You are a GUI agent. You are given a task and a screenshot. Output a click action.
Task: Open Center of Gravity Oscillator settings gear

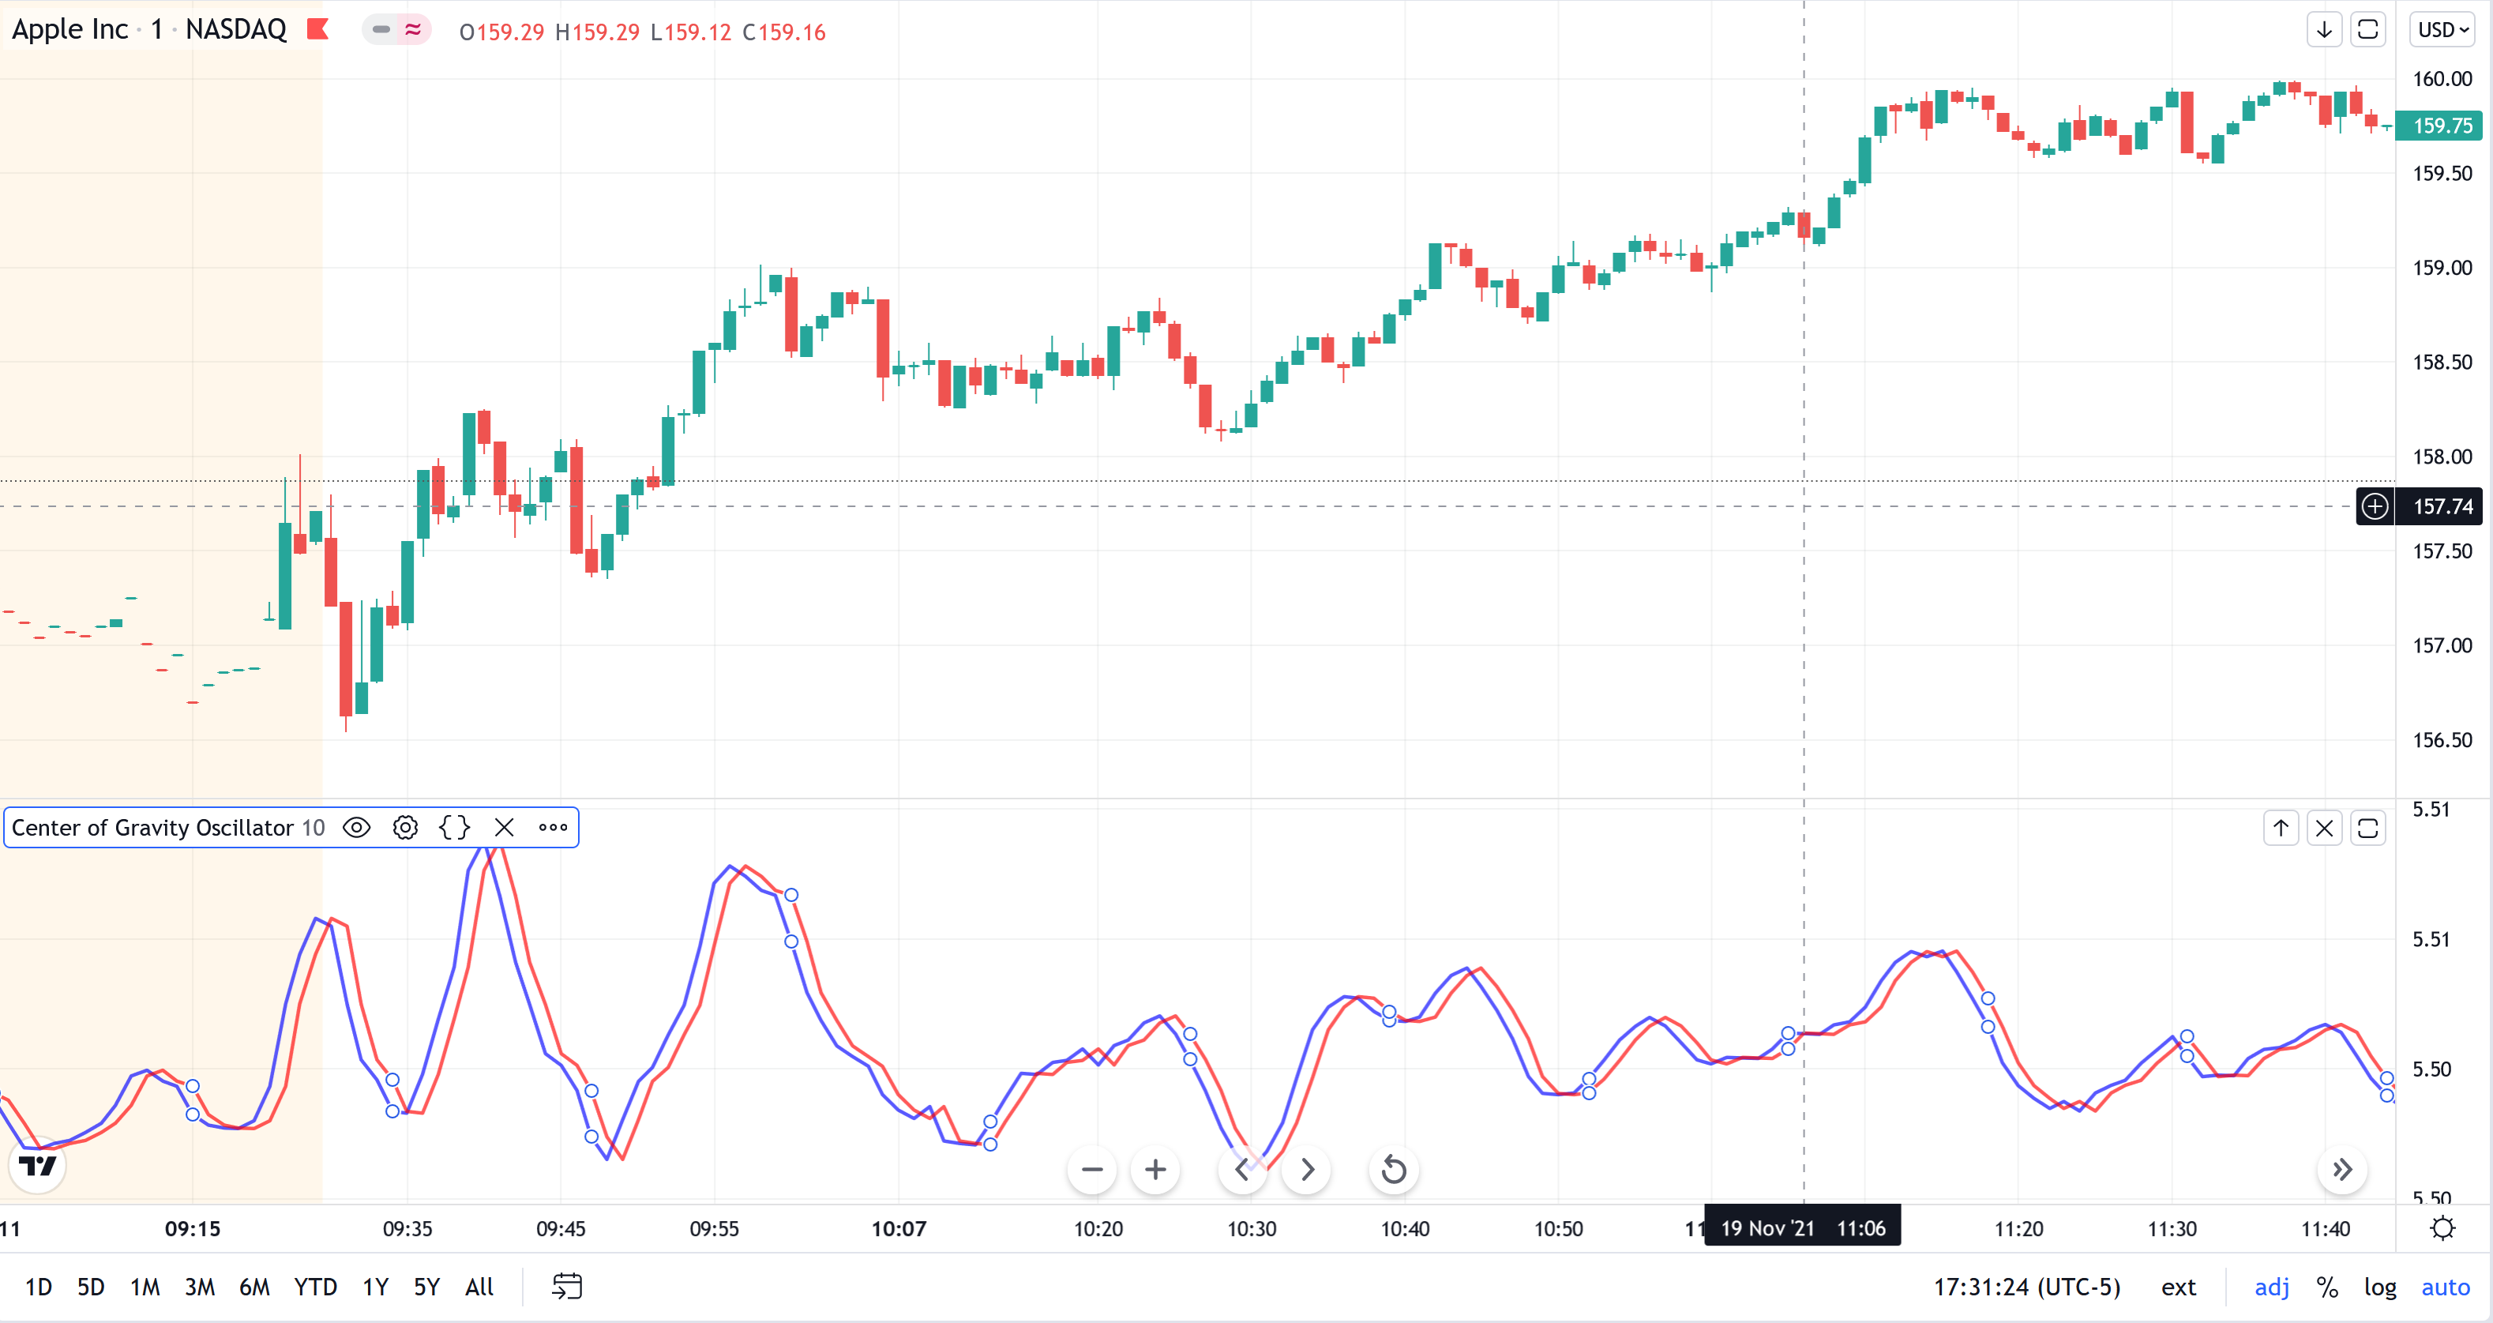(x=406, y=828)
